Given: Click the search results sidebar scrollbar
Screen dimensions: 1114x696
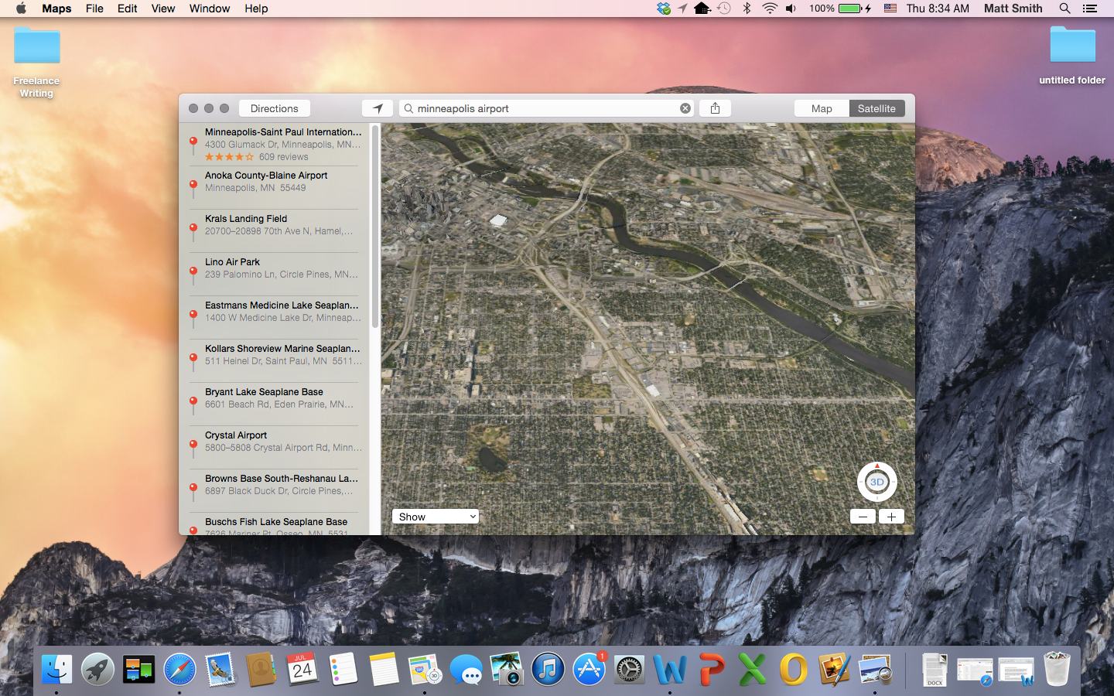Looking at the screenshot, I should click(375, 226).
